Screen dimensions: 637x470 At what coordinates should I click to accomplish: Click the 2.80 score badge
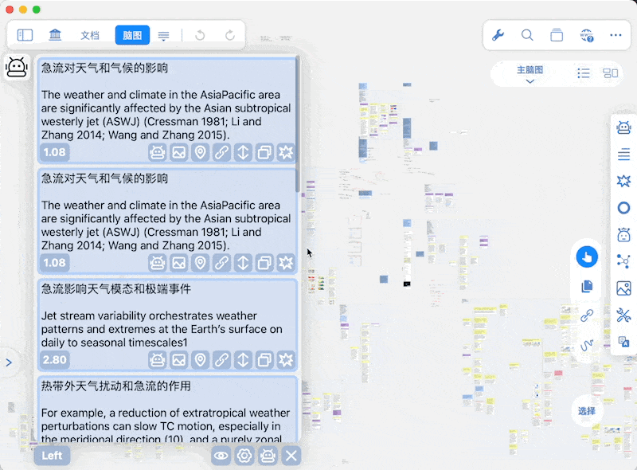click(x=54, y=360)
